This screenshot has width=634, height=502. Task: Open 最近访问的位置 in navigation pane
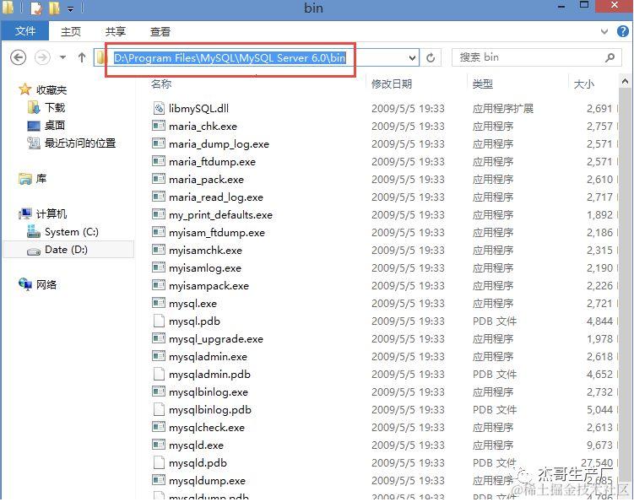pos(80,143)
